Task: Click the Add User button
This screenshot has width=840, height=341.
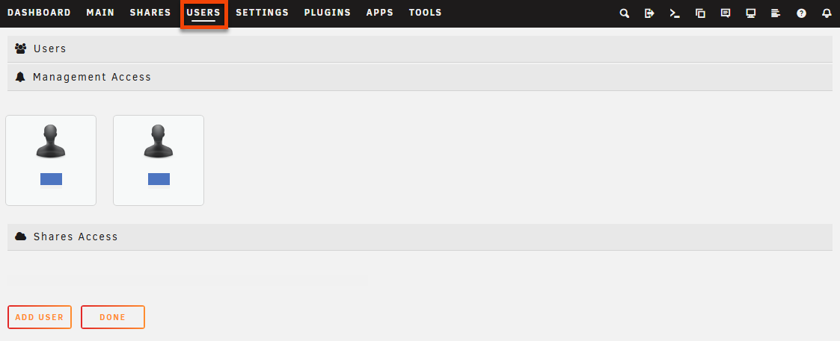Action: point(40,317)
